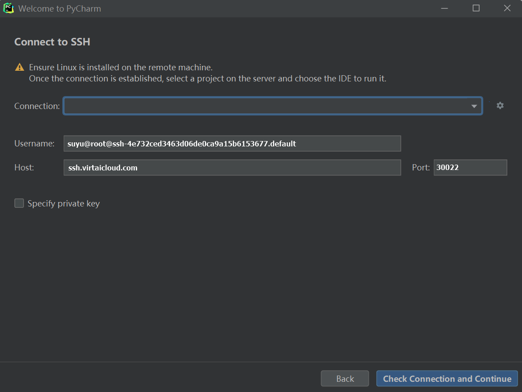This screenshot has width=522, height=392.
Task: Open SSH configurations via the gear icon
Action: 500,105
